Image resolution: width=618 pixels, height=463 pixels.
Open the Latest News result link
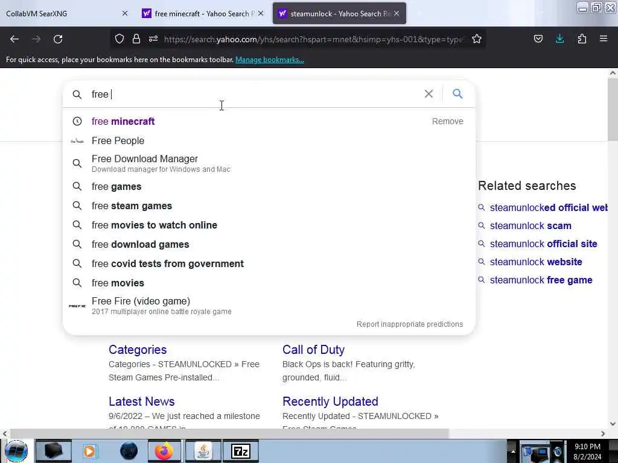click(141, 402)
